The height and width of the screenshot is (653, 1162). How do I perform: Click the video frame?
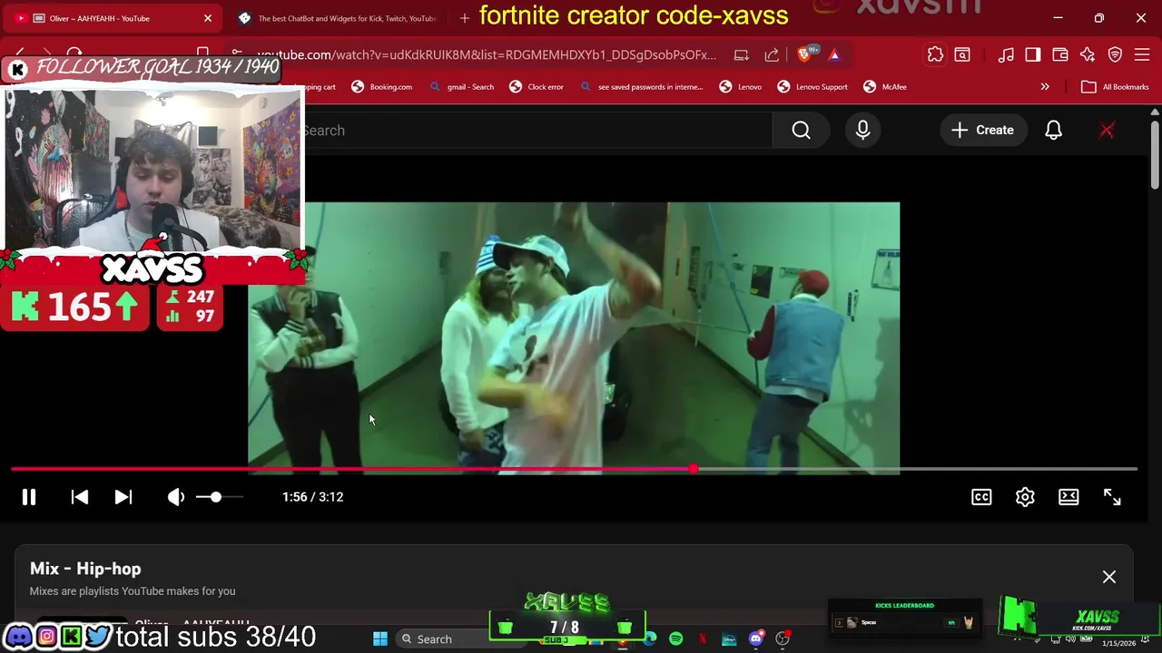(574, 337)
